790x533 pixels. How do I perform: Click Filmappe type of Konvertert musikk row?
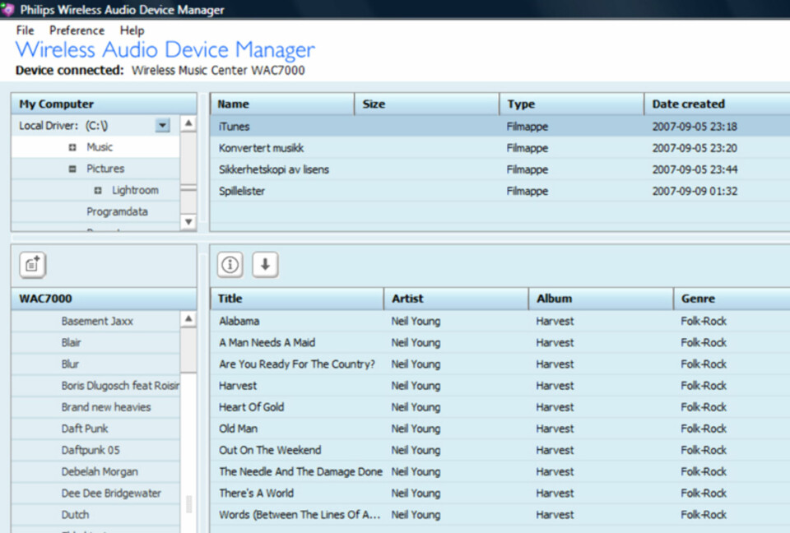[x=527, y=148]
